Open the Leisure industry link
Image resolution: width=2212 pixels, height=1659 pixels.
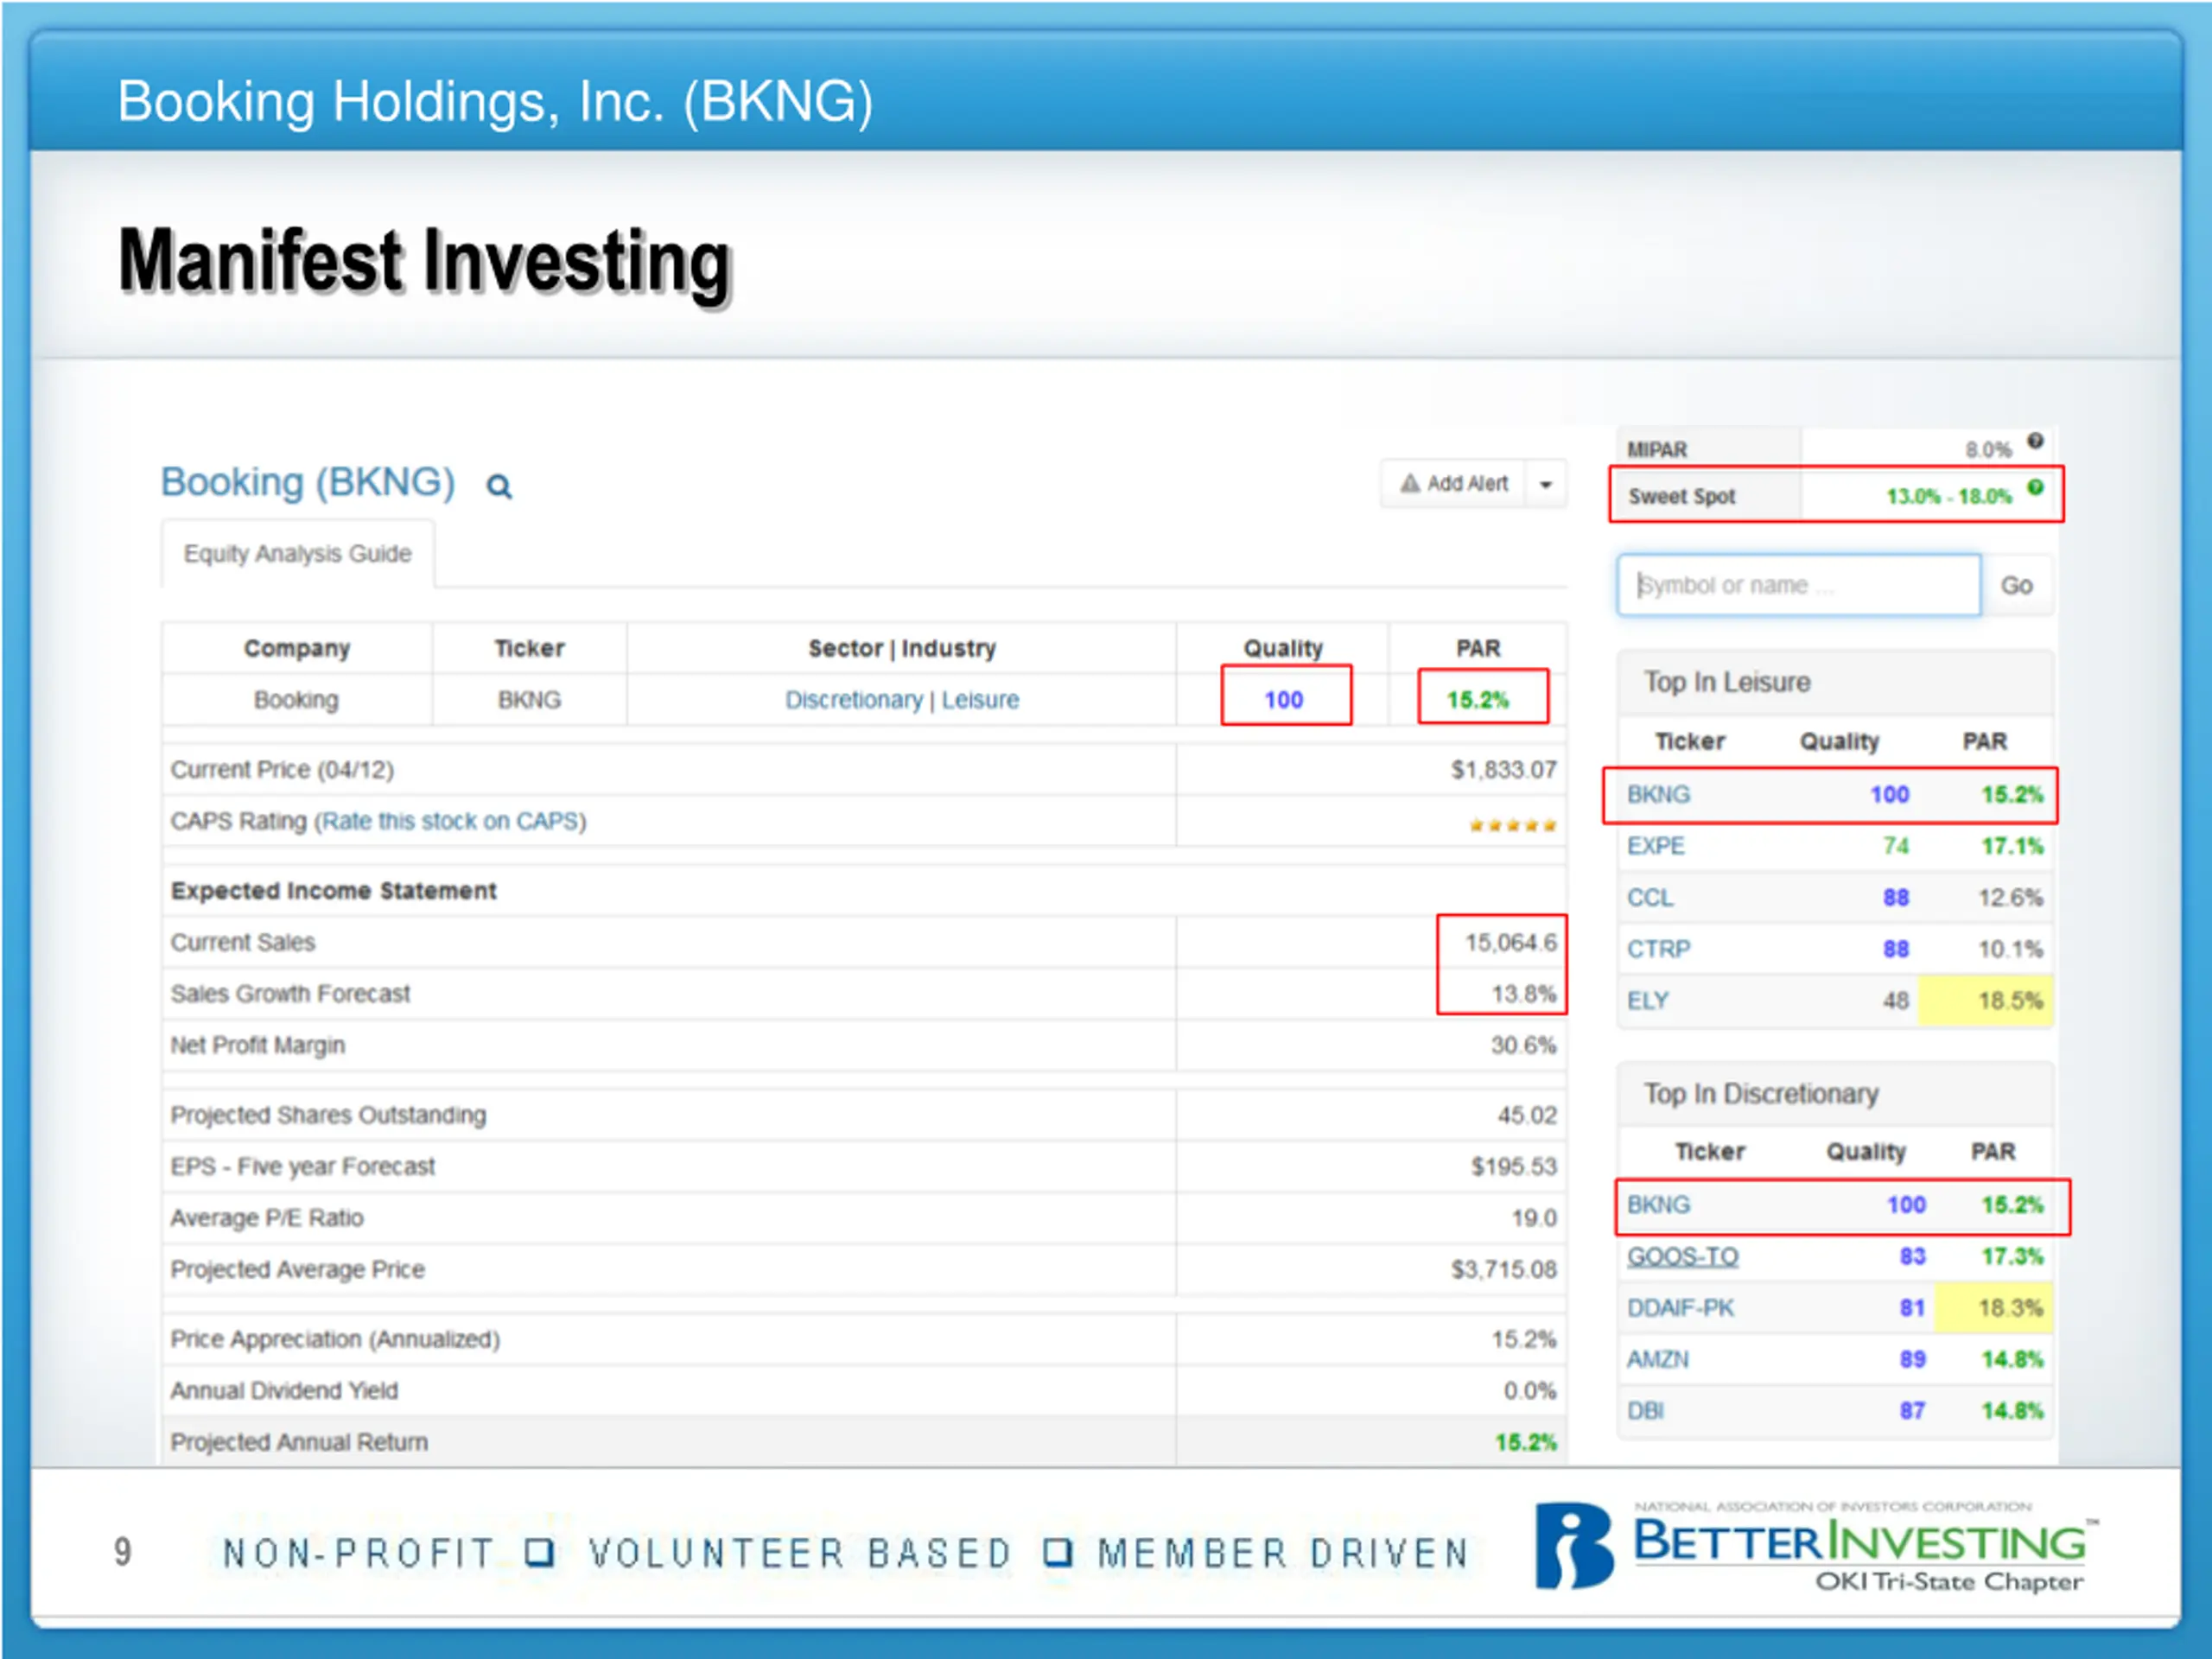click(x=980, y=700)
